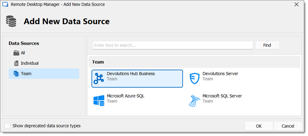Click the Microsoft Azure SQL icon
The width and height of the screenshot is (308, 136).
[99, 101]
